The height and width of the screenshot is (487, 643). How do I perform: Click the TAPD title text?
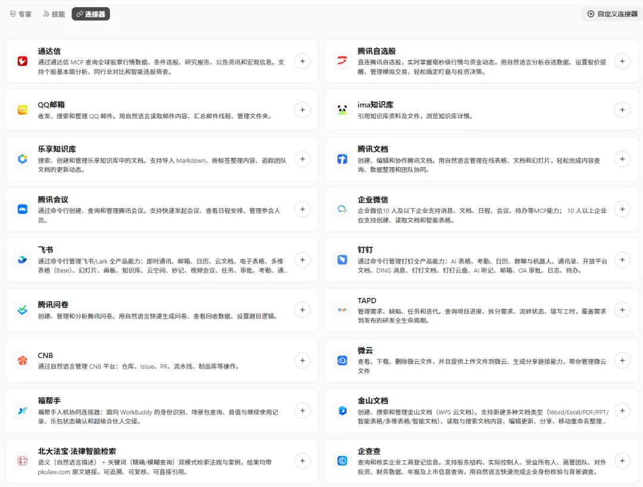[x=367, y=301]
